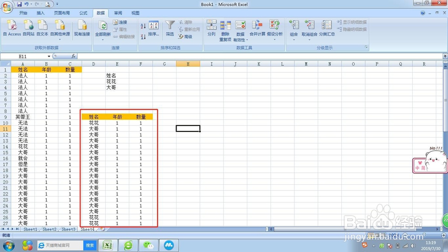Switch to the 插入 ribbon tab

click(41, 13)
